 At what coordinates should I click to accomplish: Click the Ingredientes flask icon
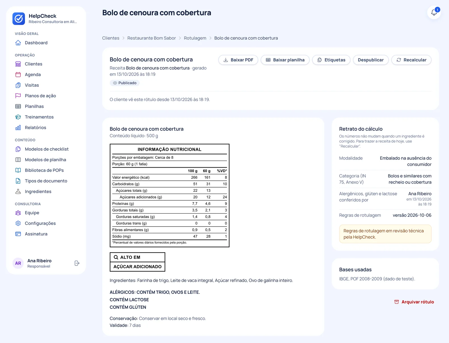18,191
